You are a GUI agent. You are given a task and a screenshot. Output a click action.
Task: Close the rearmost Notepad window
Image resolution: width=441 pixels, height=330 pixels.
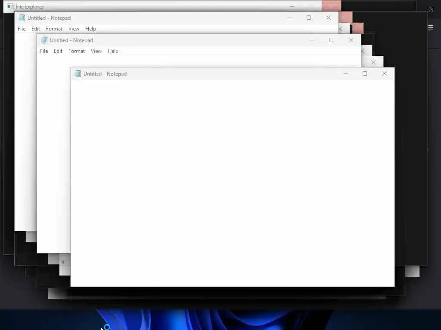pos(329,18)
